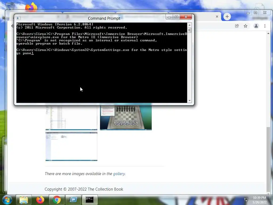Minimize the Command Prompt window

pos(169,17)
